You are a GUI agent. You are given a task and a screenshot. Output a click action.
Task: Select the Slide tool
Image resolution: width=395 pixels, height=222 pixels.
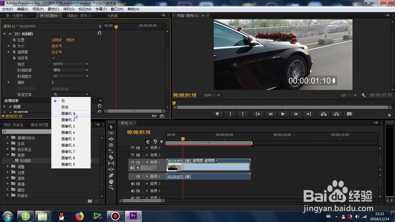111,169
